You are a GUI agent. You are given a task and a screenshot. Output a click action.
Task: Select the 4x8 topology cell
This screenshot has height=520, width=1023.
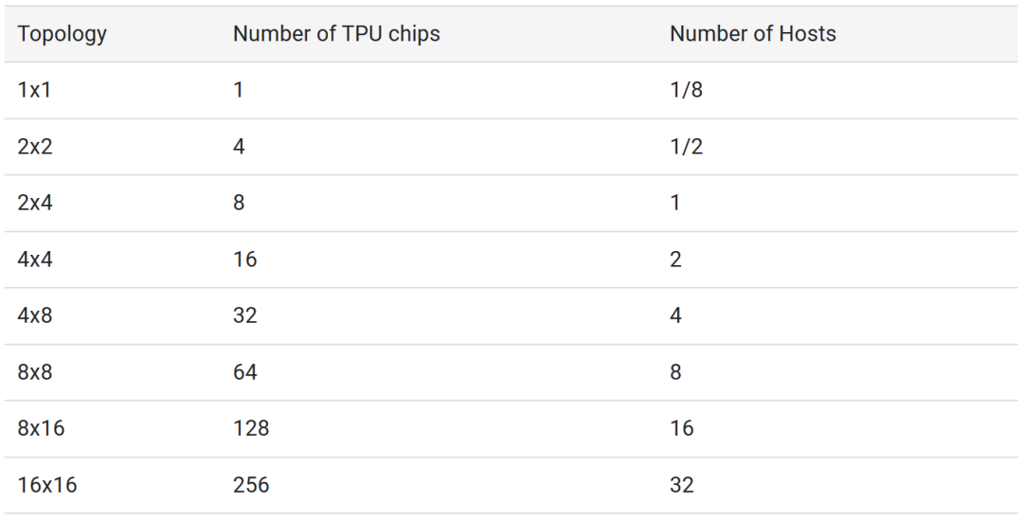coord(35,315)
